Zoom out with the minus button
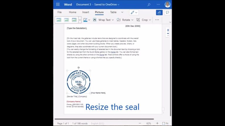Viewport: 225px width, 126px height. [140, 123]
